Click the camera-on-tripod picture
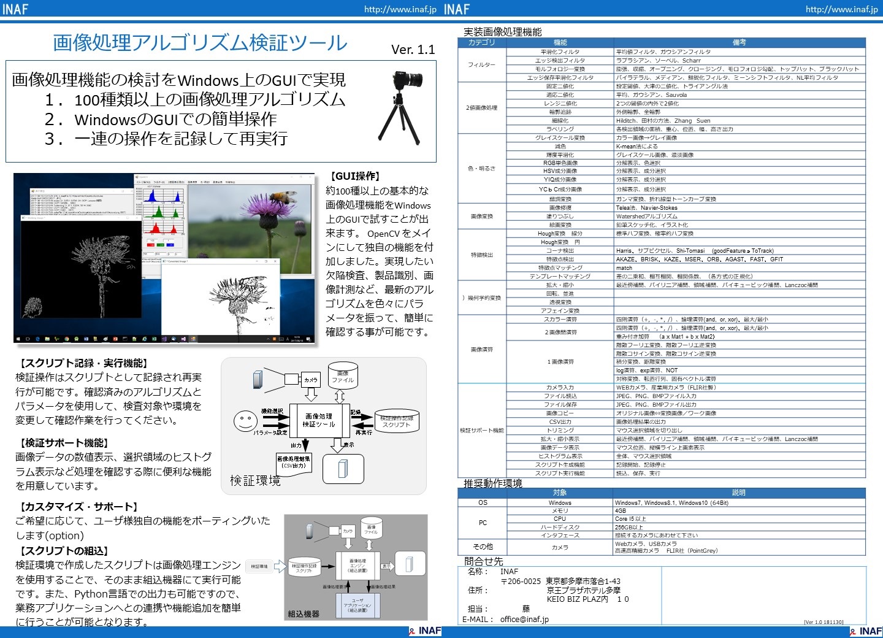 coord(401,108)
